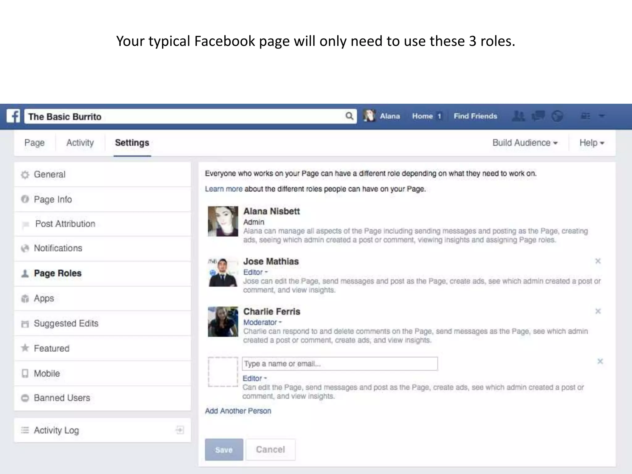Open Featured settings section
The height and width of the screenshot is (474, 632).
coord(102,348)
